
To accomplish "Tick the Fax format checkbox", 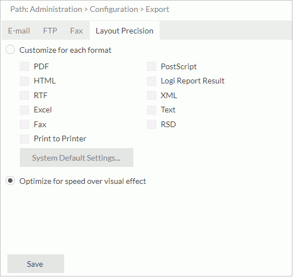I will point(24,124).
